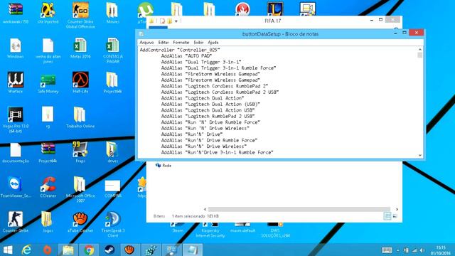Click right arrow of Explorer horizontal scrollbar
Screen dimensions: 455x256
pyautogui.click(x=397, y=209)
